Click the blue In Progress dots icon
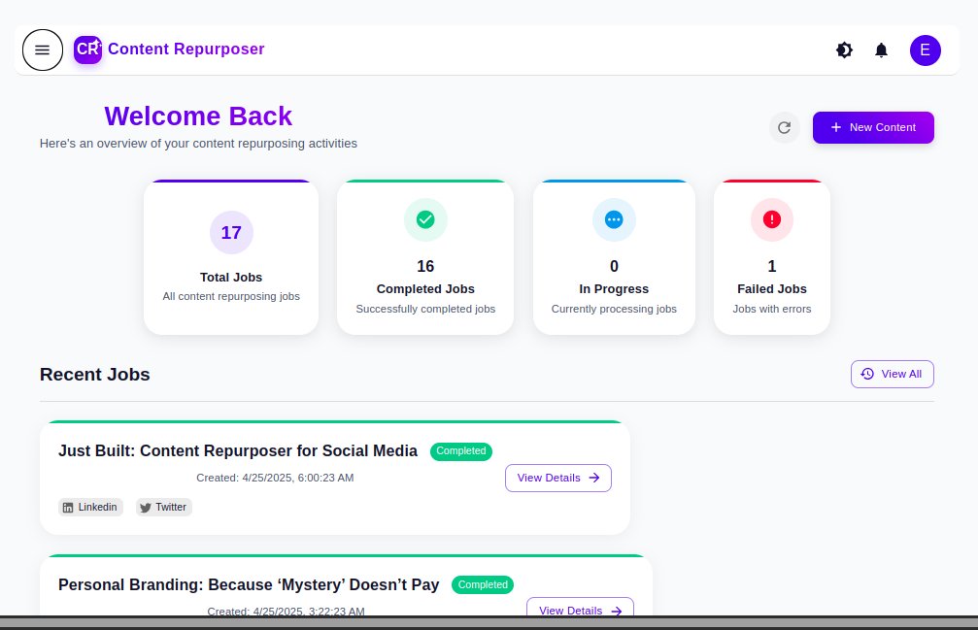 pyautogui.click(x=614, y=219)
